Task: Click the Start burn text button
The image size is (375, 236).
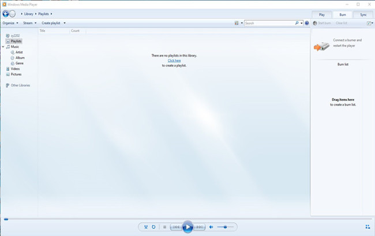Action: 324,23
